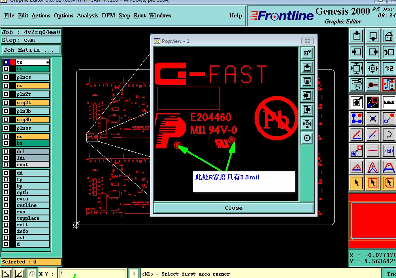The height and width of the screenshot is (278, 396).
Task: Toggle checkbox for layer outline
Action: coord(6,205)
